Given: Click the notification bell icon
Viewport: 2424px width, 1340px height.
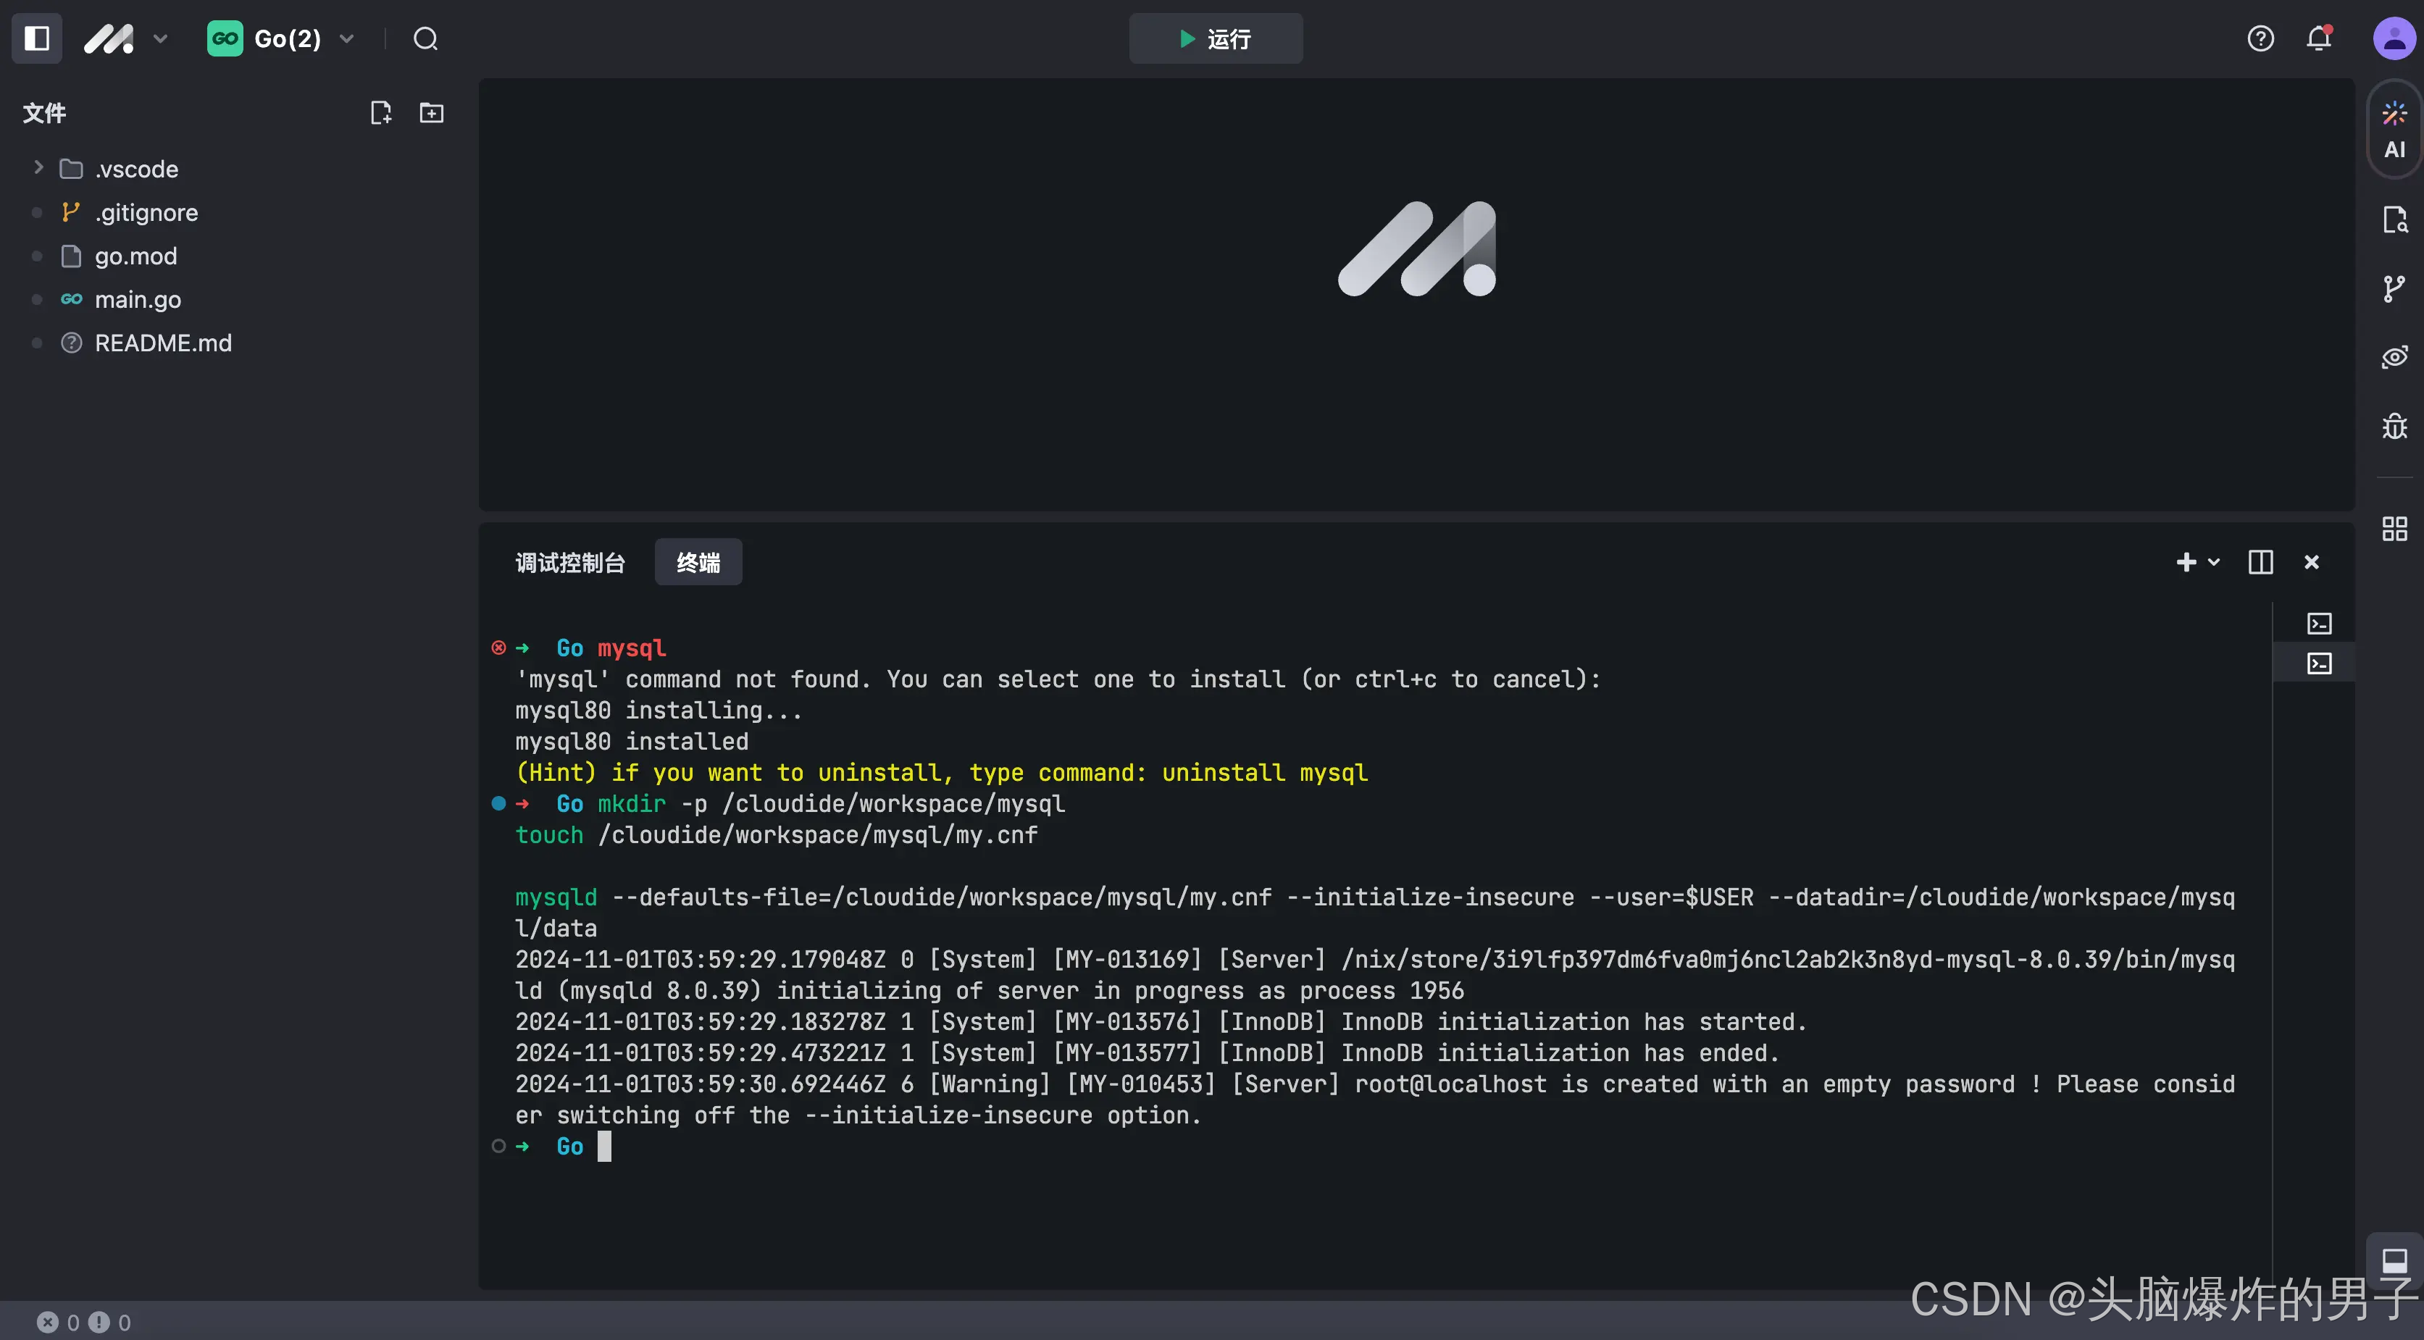Looking at the screenshot, I should 2319,38.
